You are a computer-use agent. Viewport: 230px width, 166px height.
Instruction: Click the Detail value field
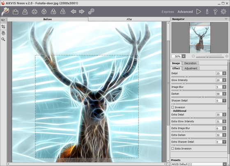pyautogui.click(x=219, y=73)
